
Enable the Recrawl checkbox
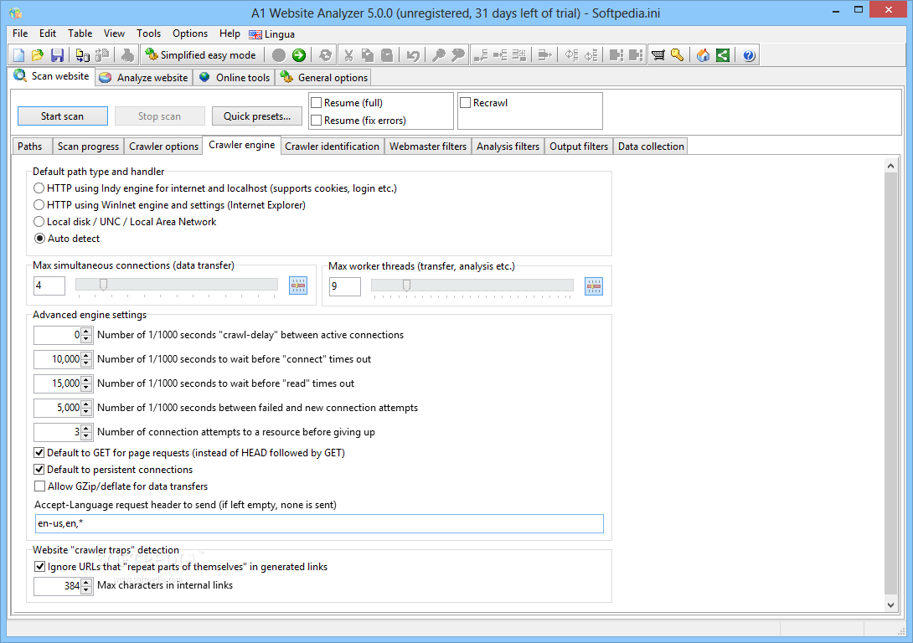point(465,103)
